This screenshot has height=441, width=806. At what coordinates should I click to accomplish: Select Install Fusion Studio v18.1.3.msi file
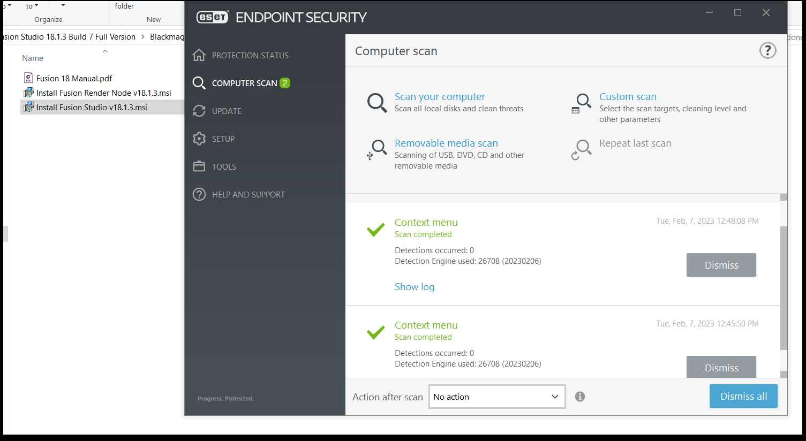pyautogui.click(x=92, y=108)
